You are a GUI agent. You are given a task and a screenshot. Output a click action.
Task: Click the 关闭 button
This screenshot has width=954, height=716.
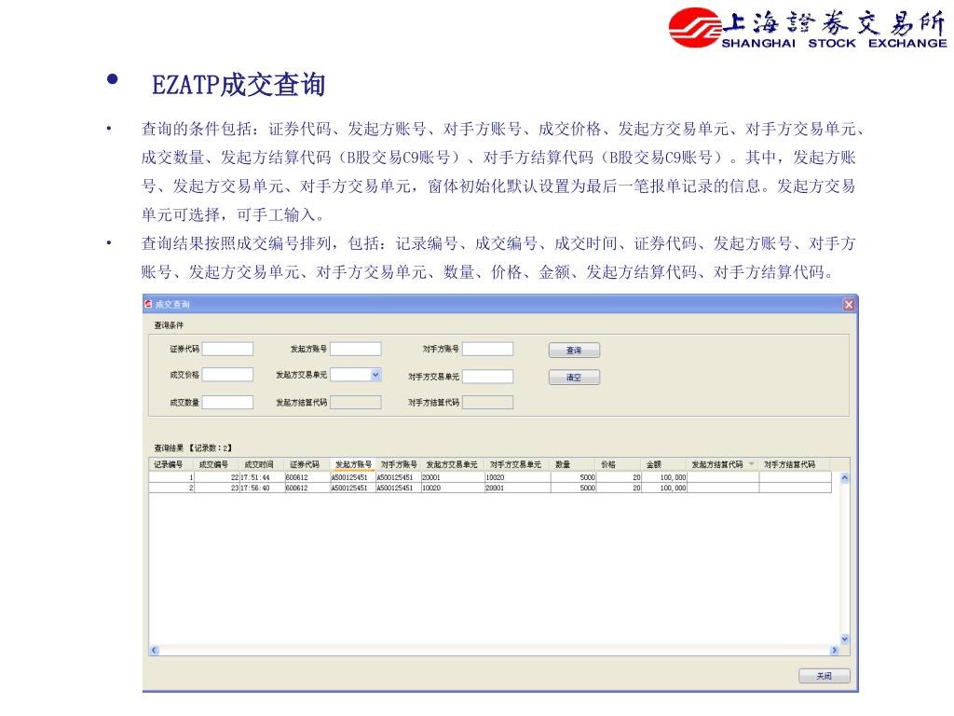pyautogui.click(x=824, y=676)
